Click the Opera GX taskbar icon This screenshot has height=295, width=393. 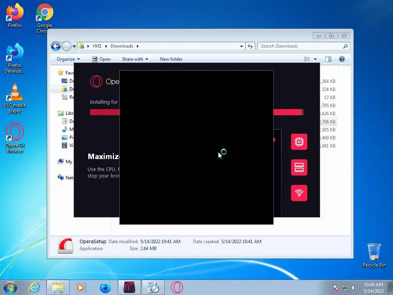point(177,287)
